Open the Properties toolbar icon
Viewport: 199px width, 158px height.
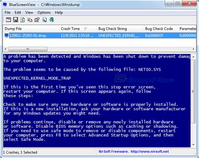pos(37,20)
